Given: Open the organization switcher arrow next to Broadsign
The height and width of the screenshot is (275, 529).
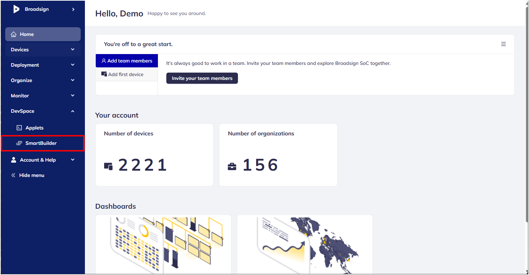Looking at the screenshot, I should point(73,9).
